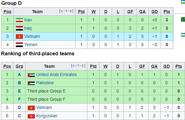The width and height of the screenshot is (185, 120).
Task: Click the Kyrgyzstan flag icon
Action: (31, 116)
